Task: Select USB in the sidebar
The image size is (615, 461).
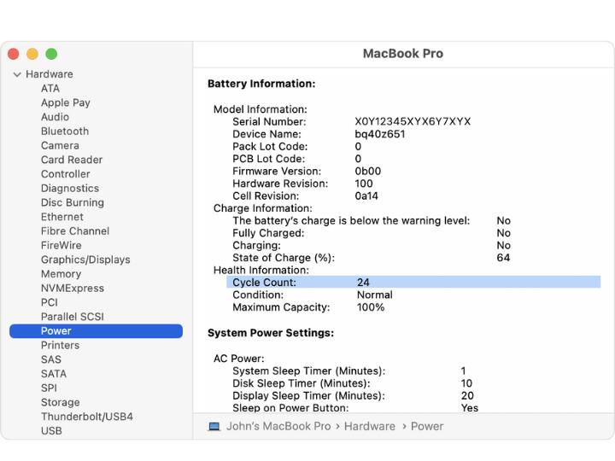Action: (x=51, y=431)
